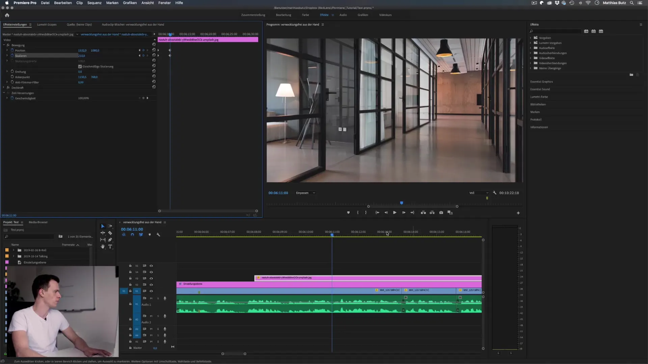Reset the Position parameter
Viewport: 648px width, 364px height.
coord(154,50)
